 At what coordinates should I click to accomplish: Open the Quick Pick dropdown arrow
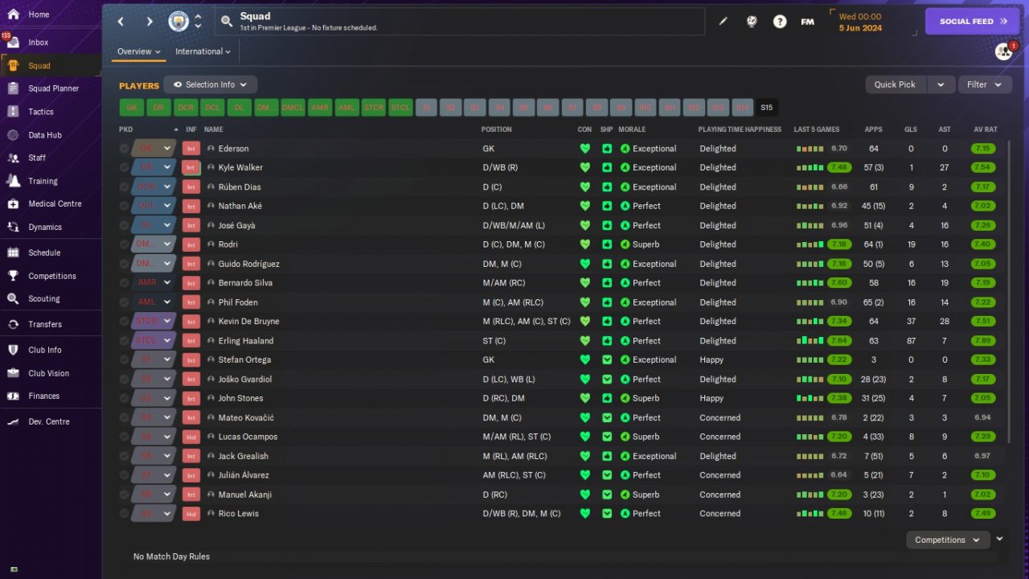[941, 84]
